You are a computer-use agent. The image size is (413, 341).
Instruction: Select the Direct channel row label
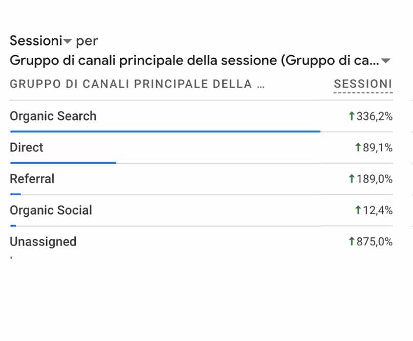[26, 147]
